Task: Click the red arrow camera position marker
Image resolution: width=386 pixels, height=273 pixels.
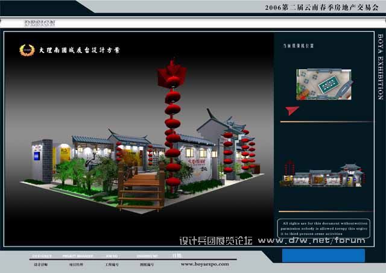Action: [x=293, y=110]
